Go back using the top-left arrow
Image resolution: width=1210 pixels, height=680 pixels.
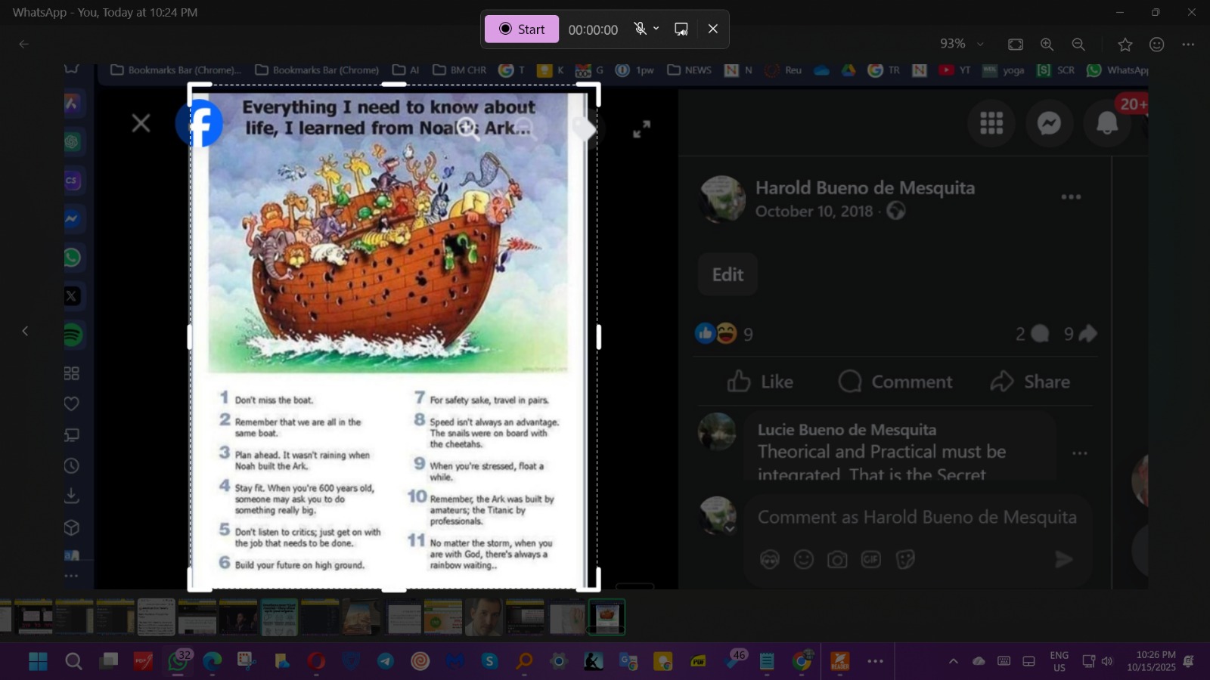pyautogui.click(x=23, y=45)
